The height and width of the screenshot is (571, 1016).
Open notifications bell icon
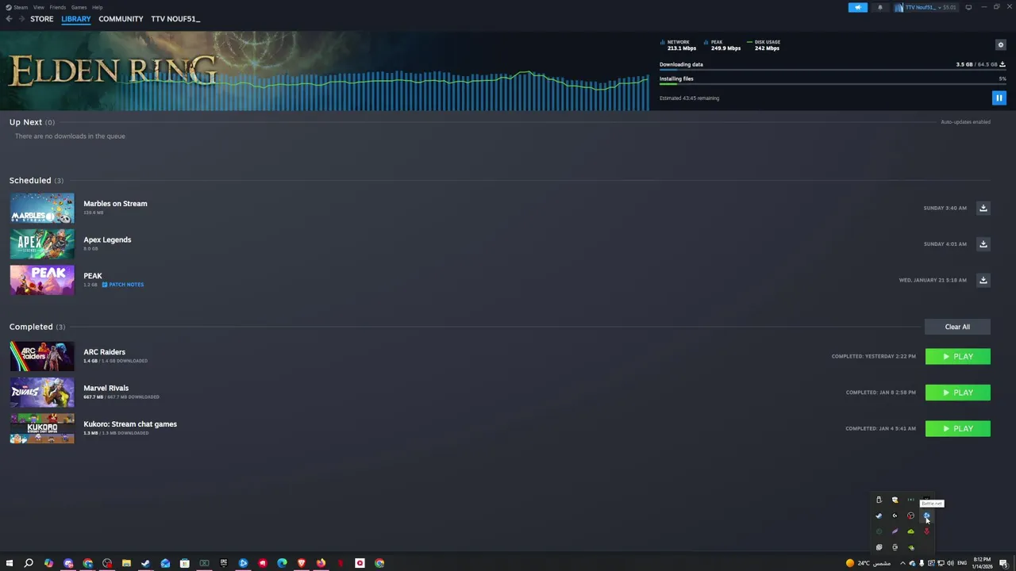point(879,7)
